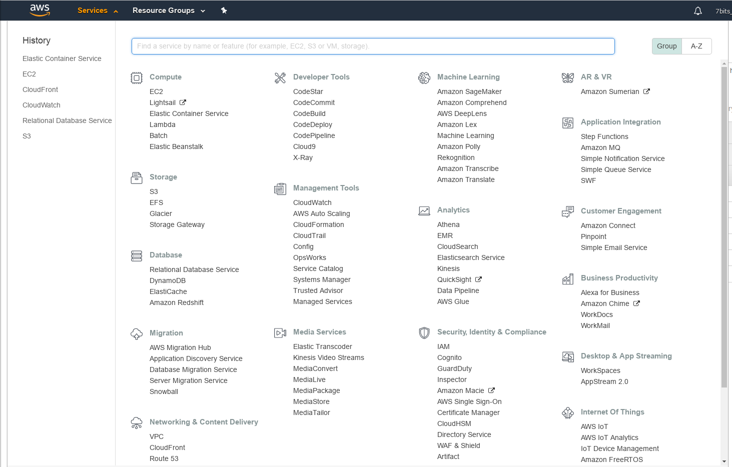
Task: Click the Management Tools clipboard icon
Action: coord(280,189)
